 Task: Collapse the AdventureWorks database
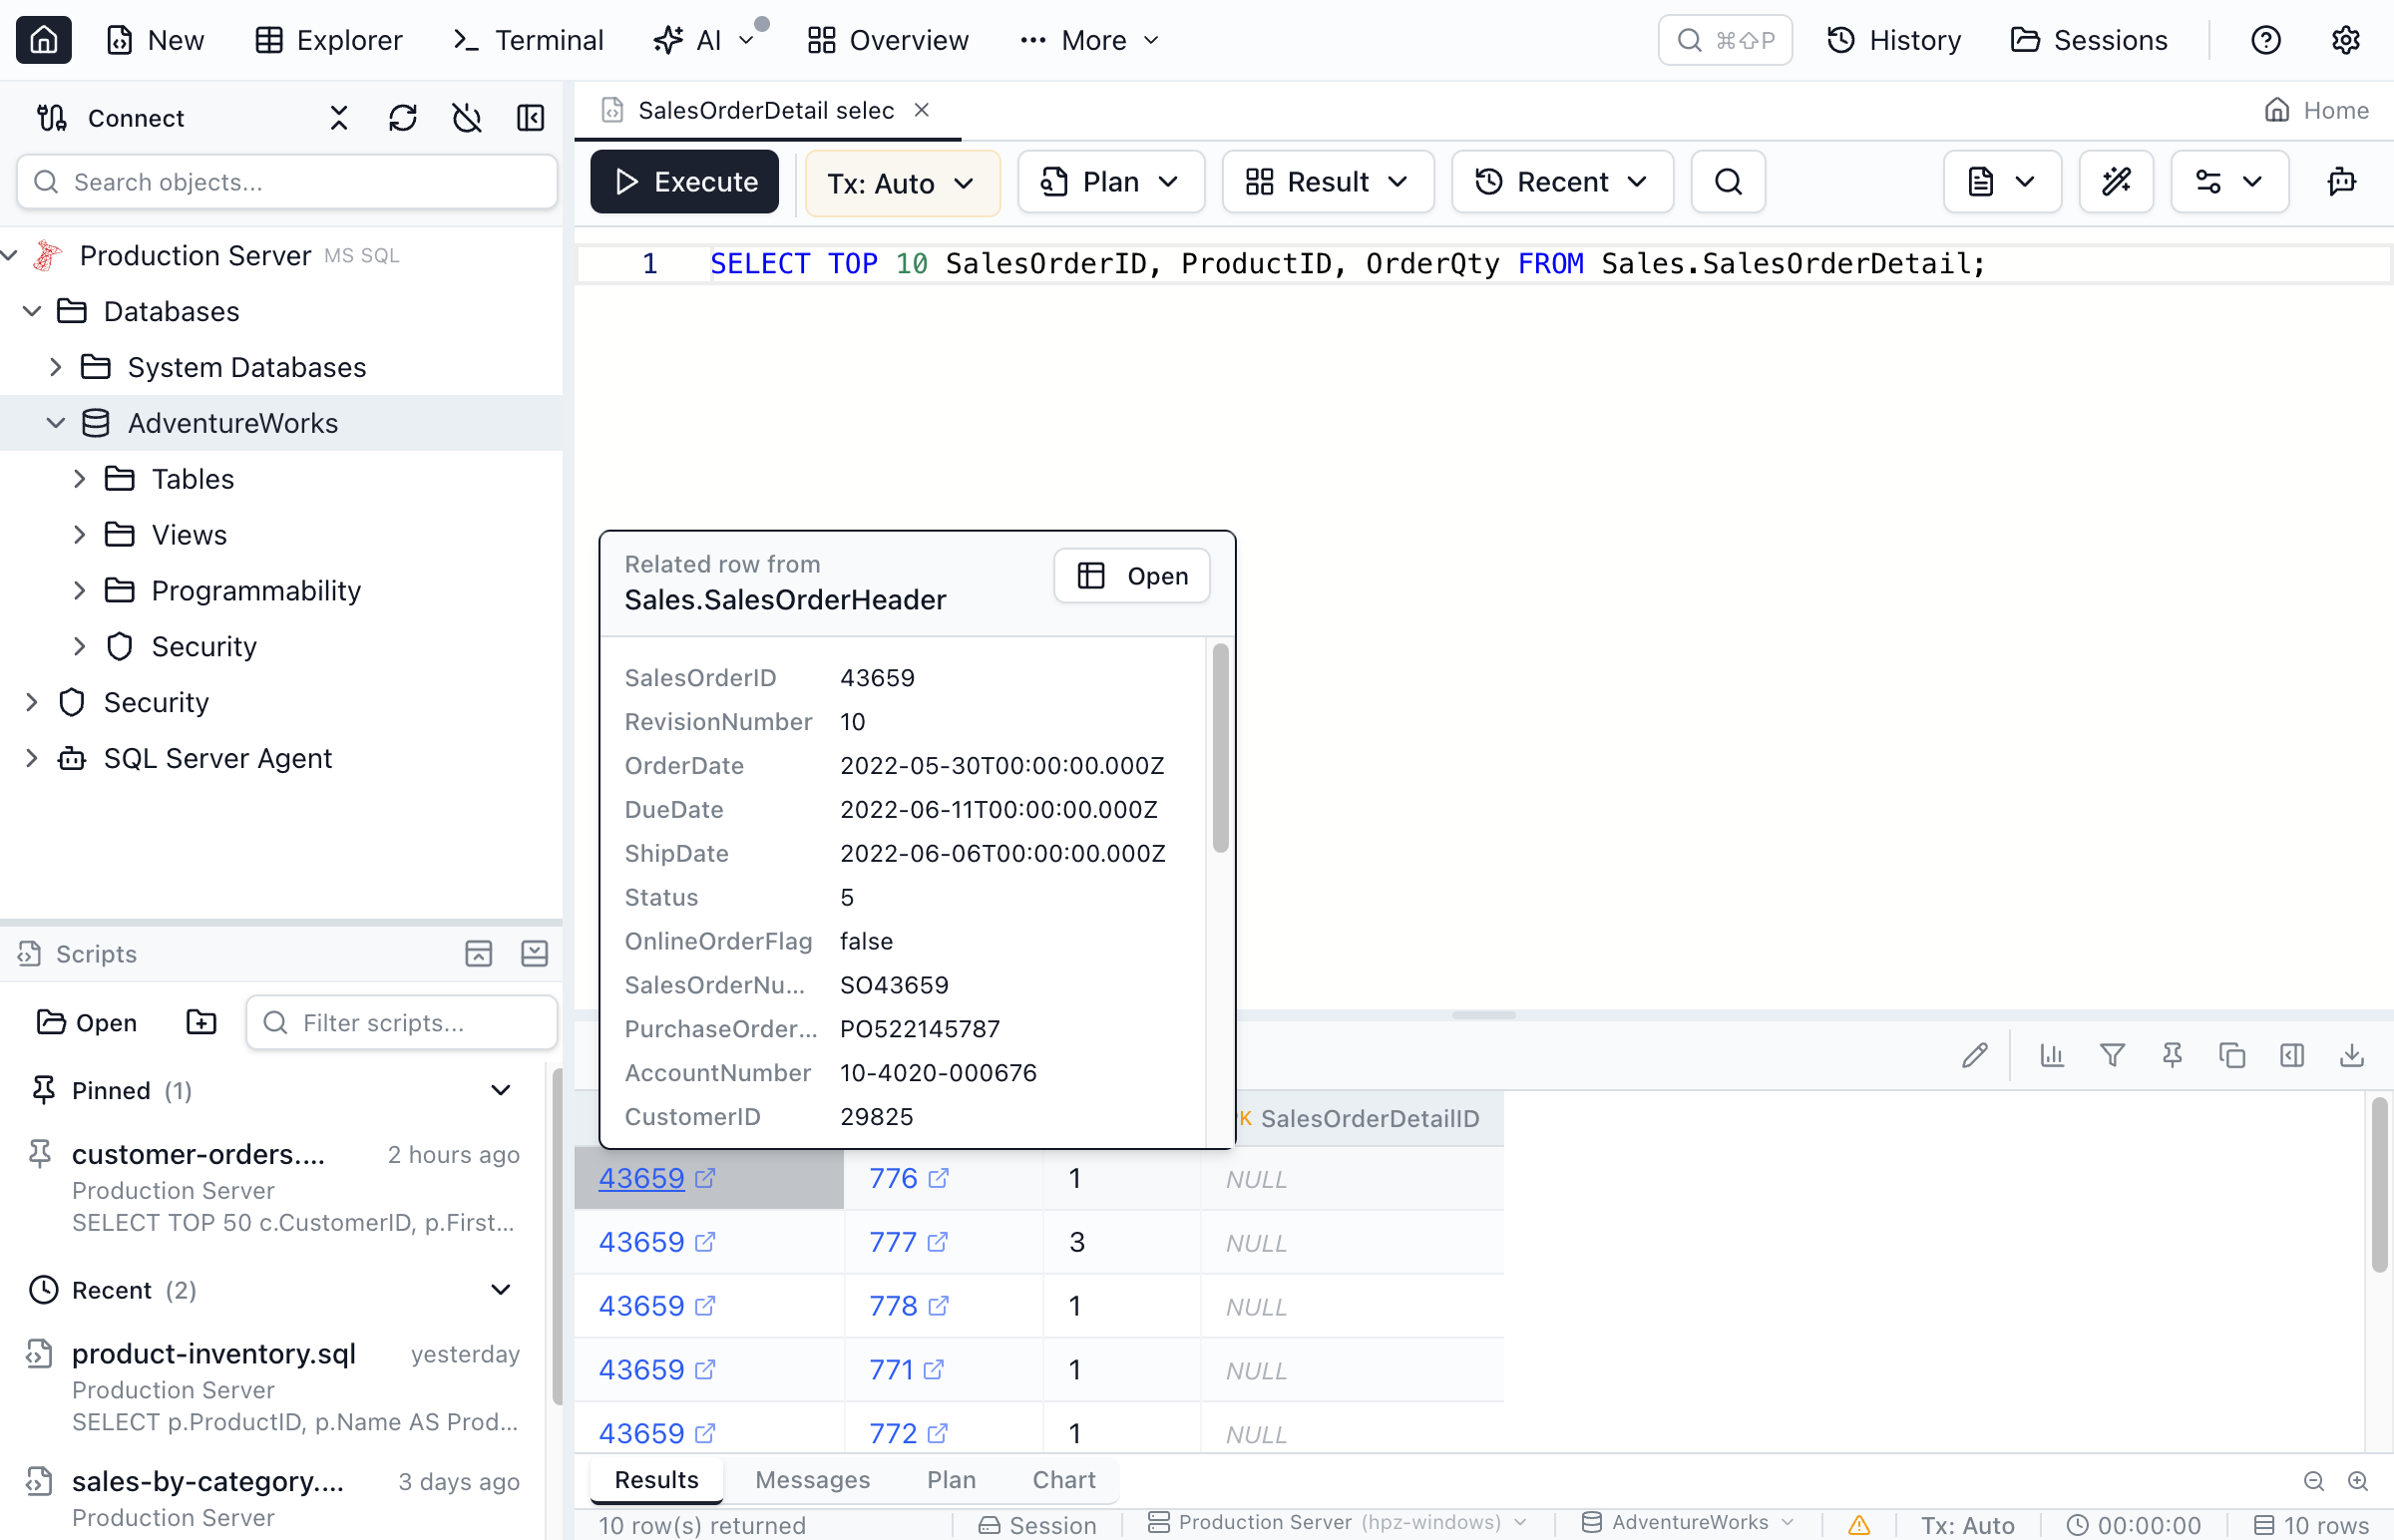click(x=56, y=423)
